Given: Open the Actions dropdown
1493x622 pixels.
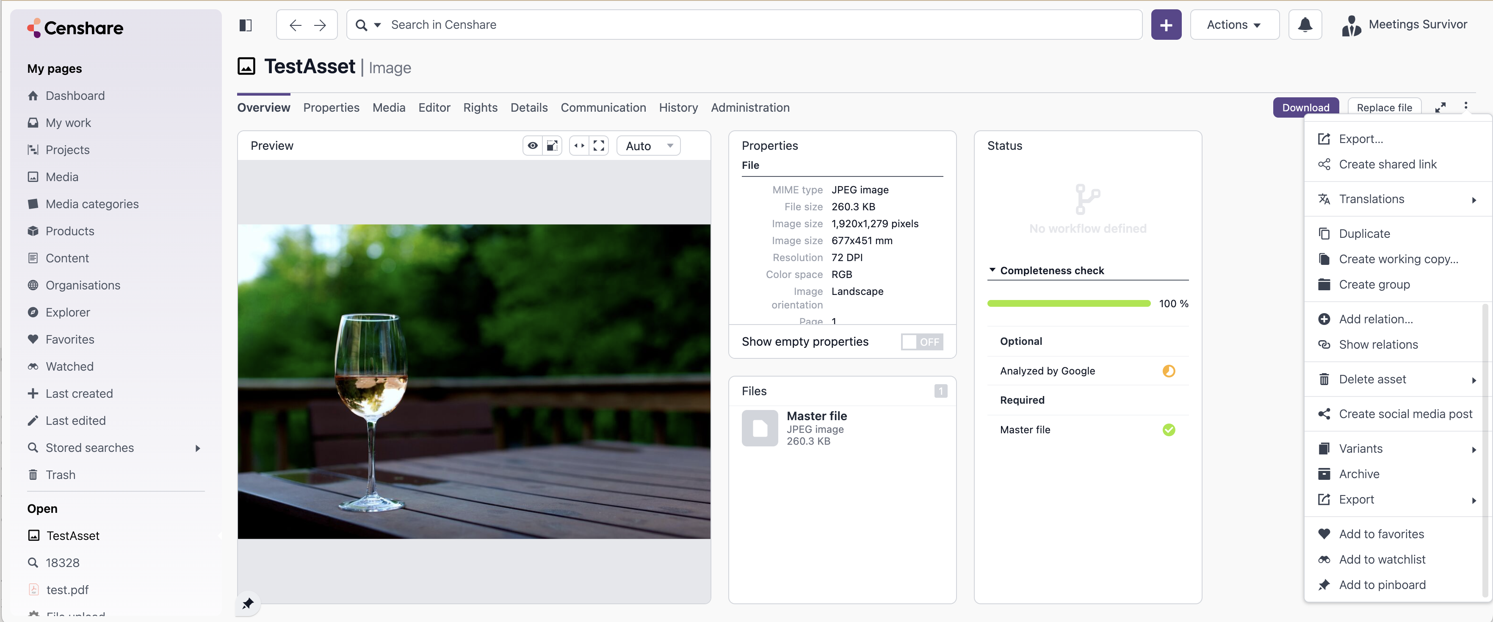Looking at the screenshot, I should point(1234,25).
